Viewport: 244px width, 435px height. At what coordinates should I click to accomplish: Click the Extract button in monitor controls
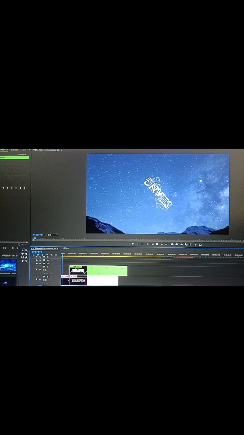pos(177,244)
